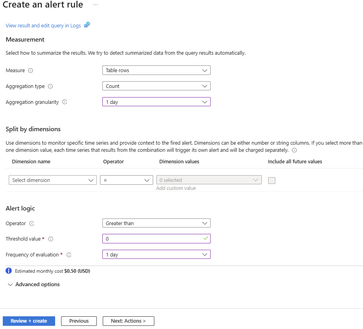The image size is (363, 329).
Task: Enable the Include all future values checkbox
Action: point(272,180)
